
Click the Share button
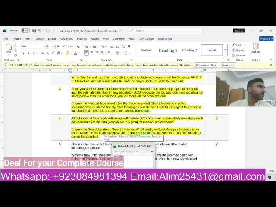pyautogui.click(x=266, y=39)
